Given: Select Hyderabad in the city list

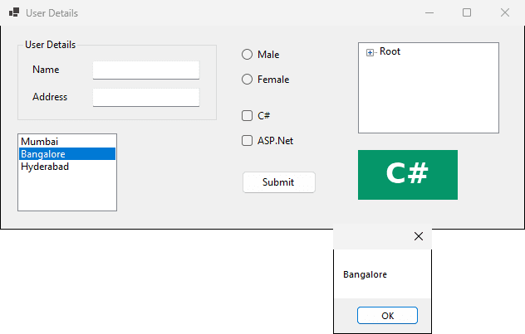Looking at the screenshot, I should pos(67,167).
